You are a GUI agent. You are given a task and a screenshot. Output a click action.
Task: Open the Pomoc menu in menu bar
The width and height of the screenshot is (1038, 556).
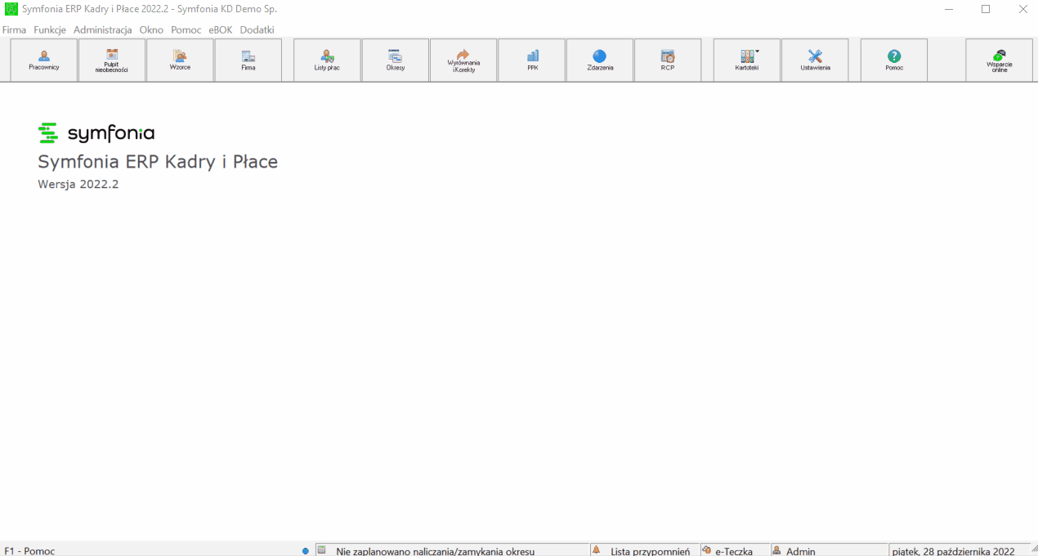pos(186,29)
